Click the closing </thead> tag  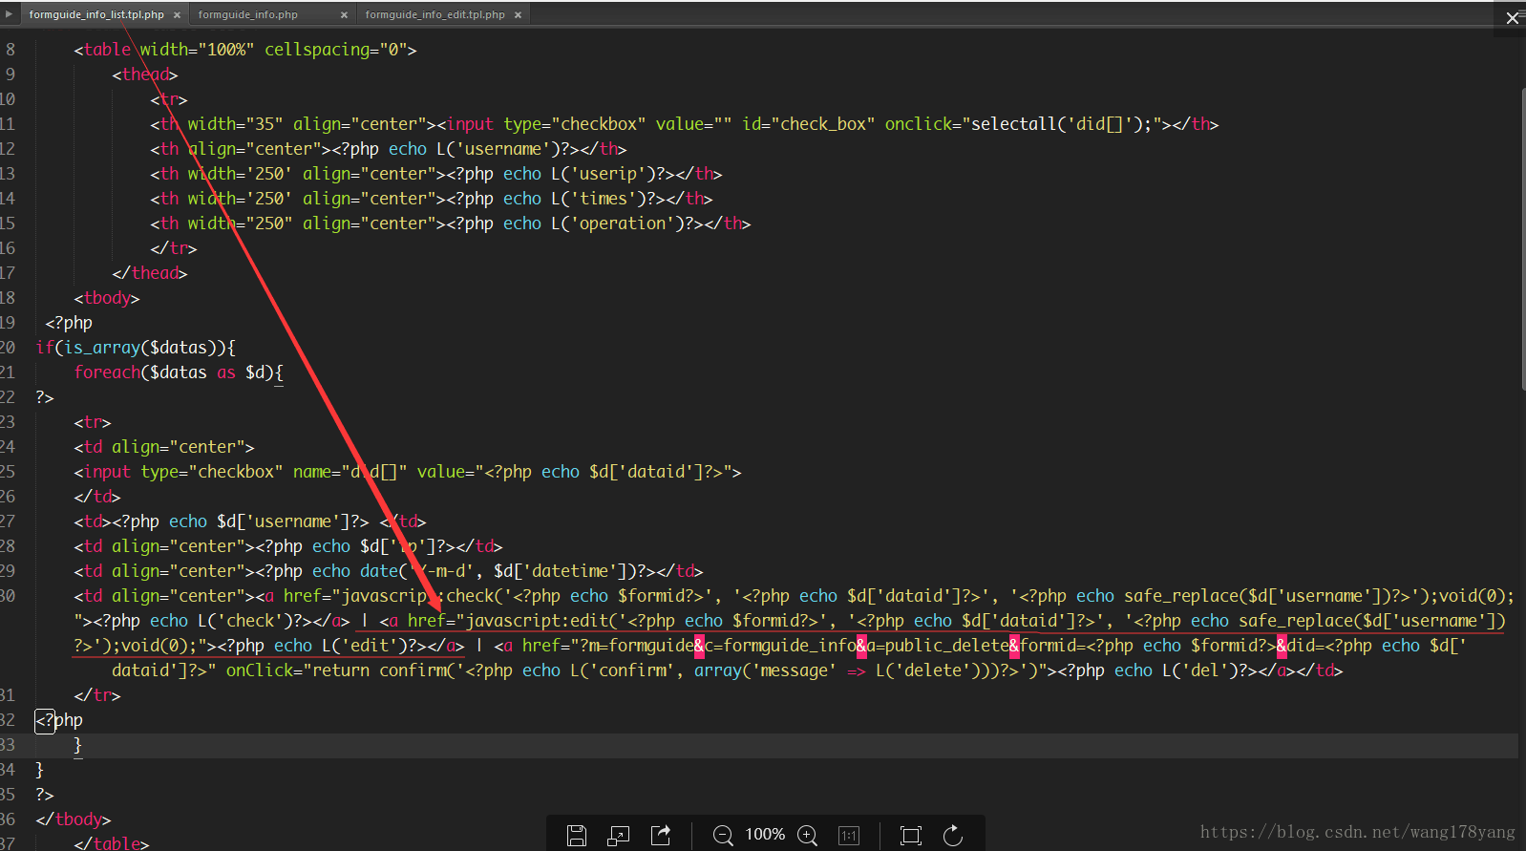[x=150, y=273]
